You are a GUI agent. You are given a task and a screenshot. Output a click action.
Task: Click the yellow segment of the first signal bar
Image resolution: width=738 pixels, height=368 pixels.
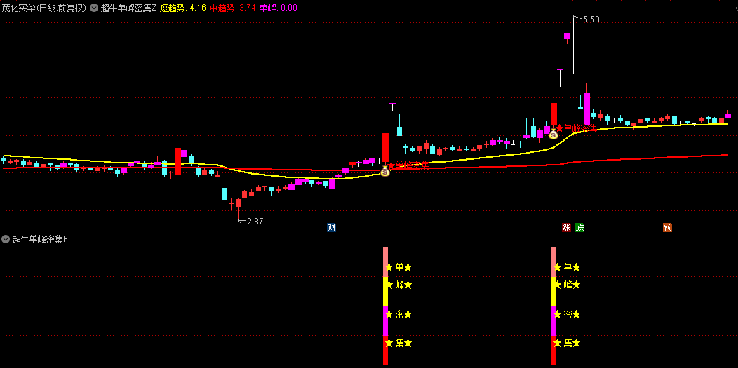[x=385, y=292]
